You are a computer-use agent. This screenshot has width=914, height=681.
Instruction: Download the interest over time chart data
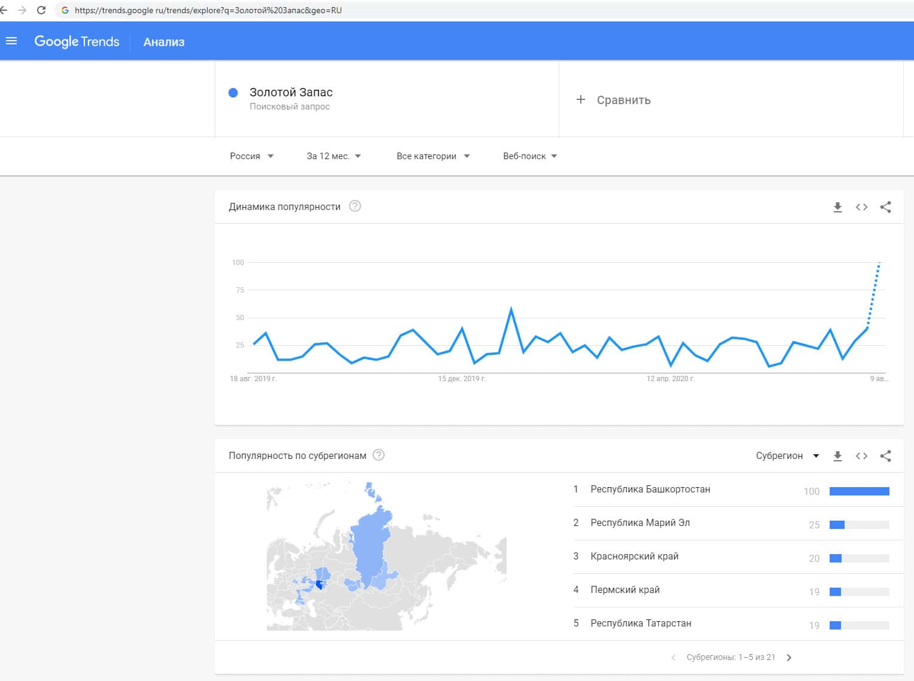pyautogui.click(x=837, y=207)
